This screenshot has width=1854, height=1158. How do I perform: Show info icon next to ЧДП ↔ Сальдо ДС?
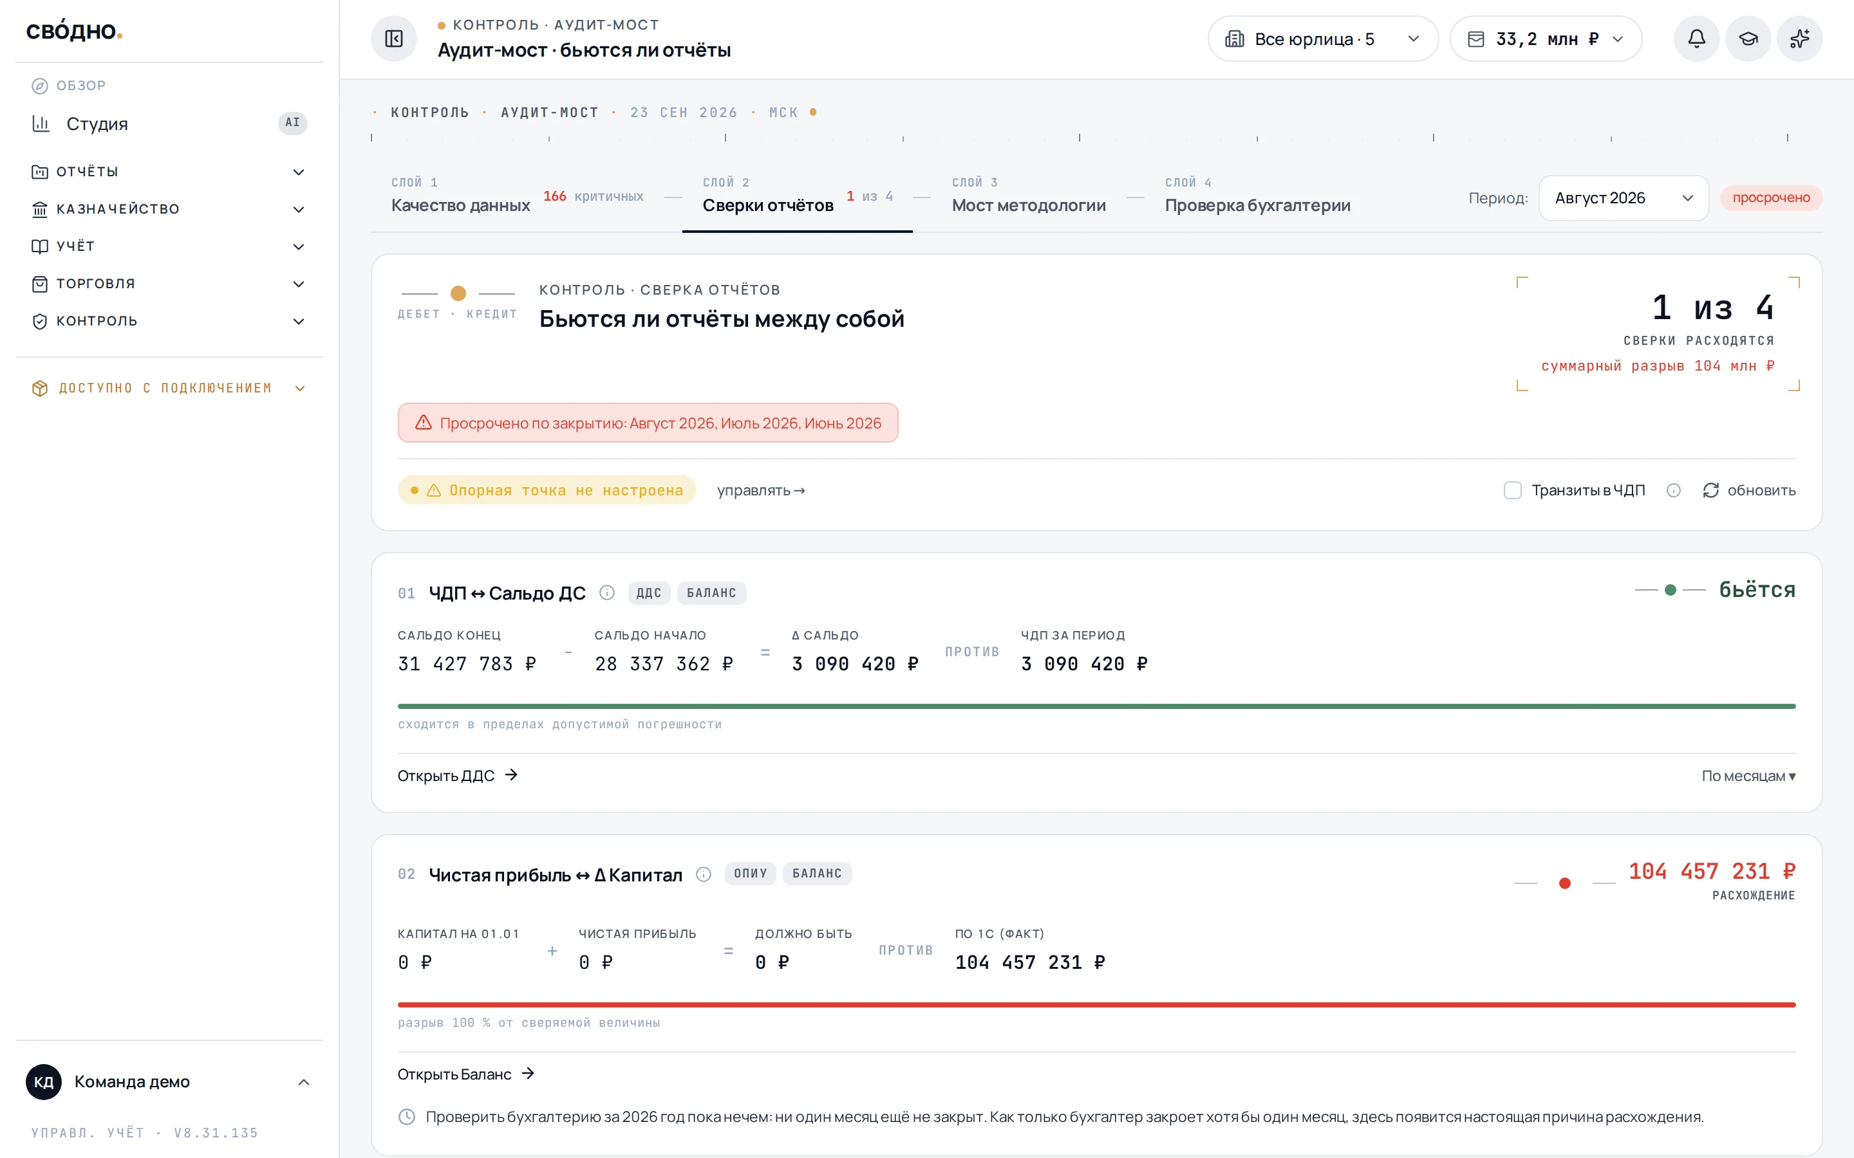pyautogui.click(x=607, y=593)
